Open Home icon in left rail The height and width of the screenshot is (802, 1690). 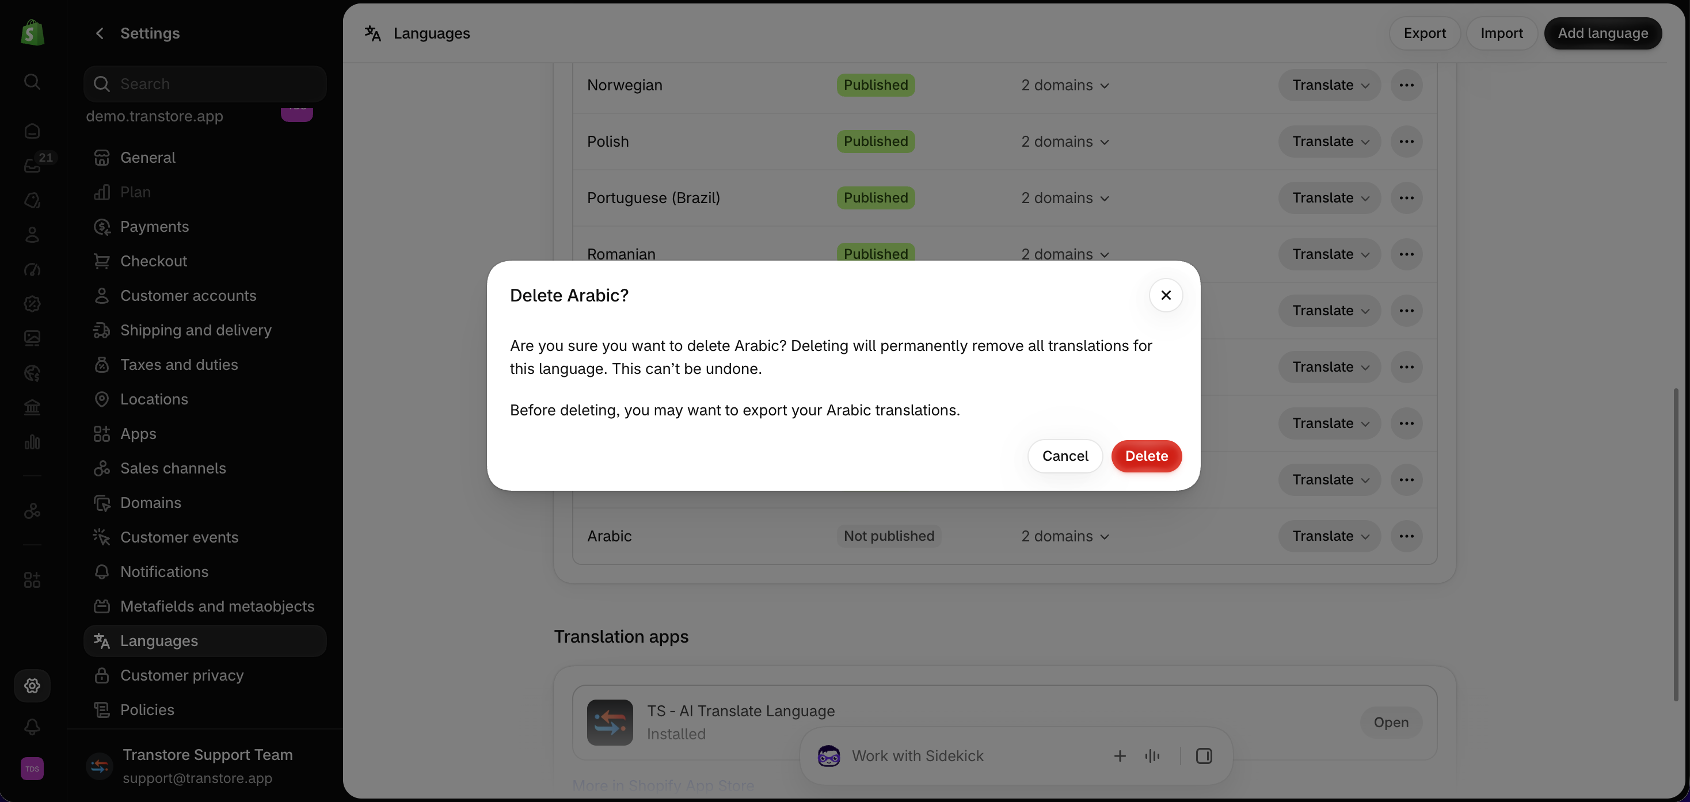coord(32,131)
